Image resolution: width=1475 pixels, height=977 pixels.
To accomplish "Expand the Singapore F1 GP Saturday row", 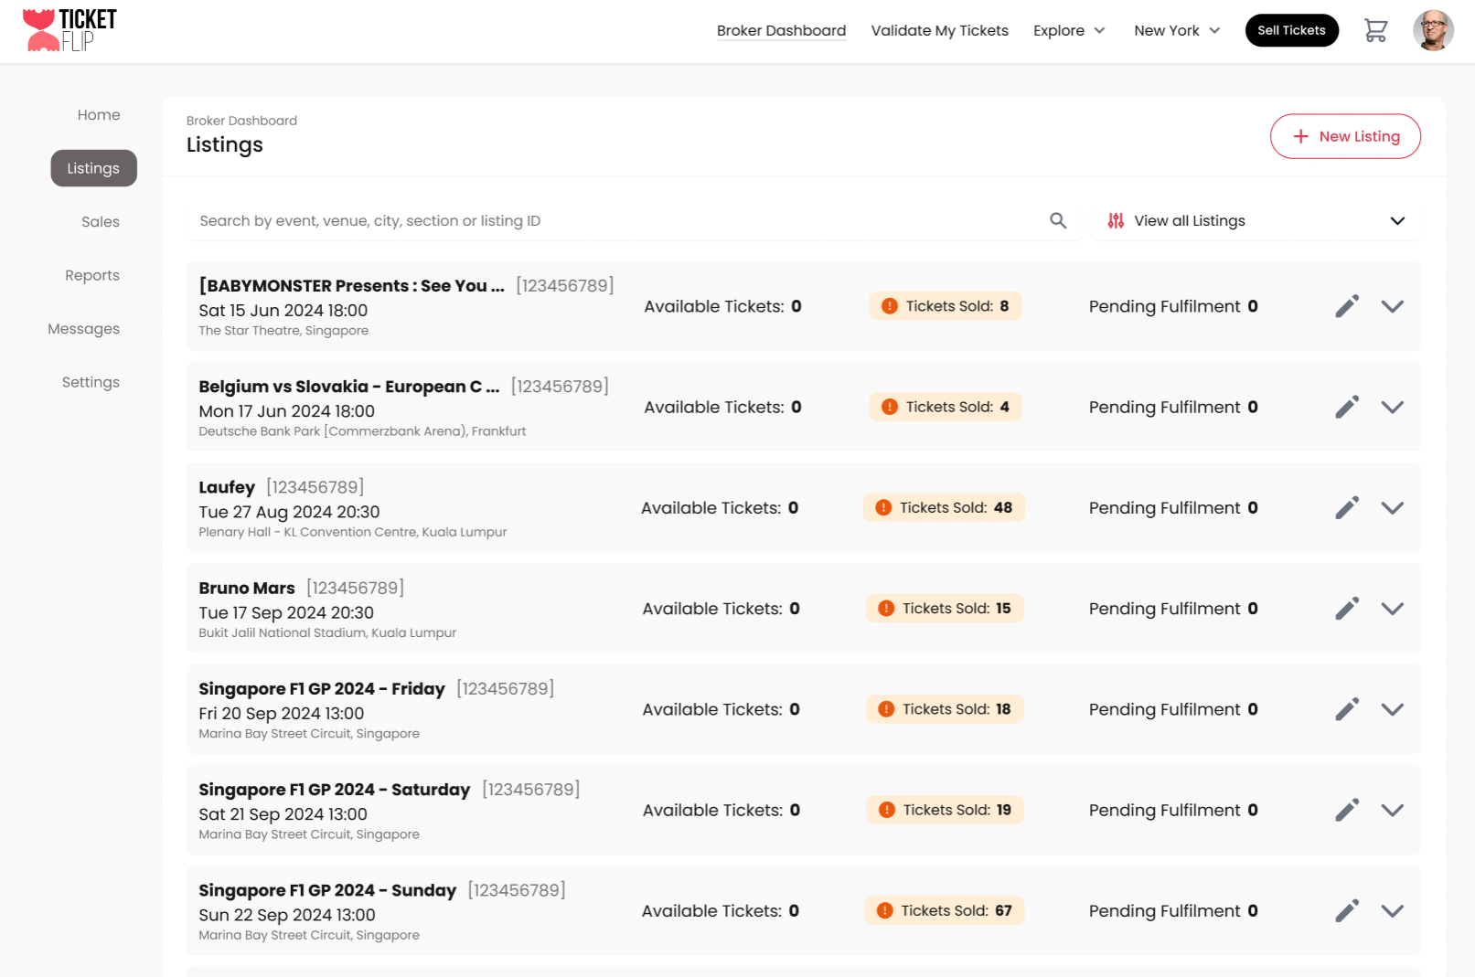I will pos(1393,810).
